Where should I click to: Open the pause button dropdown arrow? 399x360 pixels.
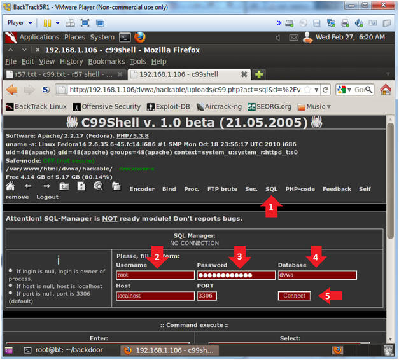tap(58, 23)
